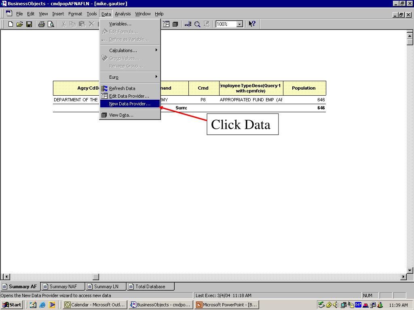This screenshot has height=310, width=414.
Task: Click the vertical scrollbar down arrow
Action: [x=410, y=270]
